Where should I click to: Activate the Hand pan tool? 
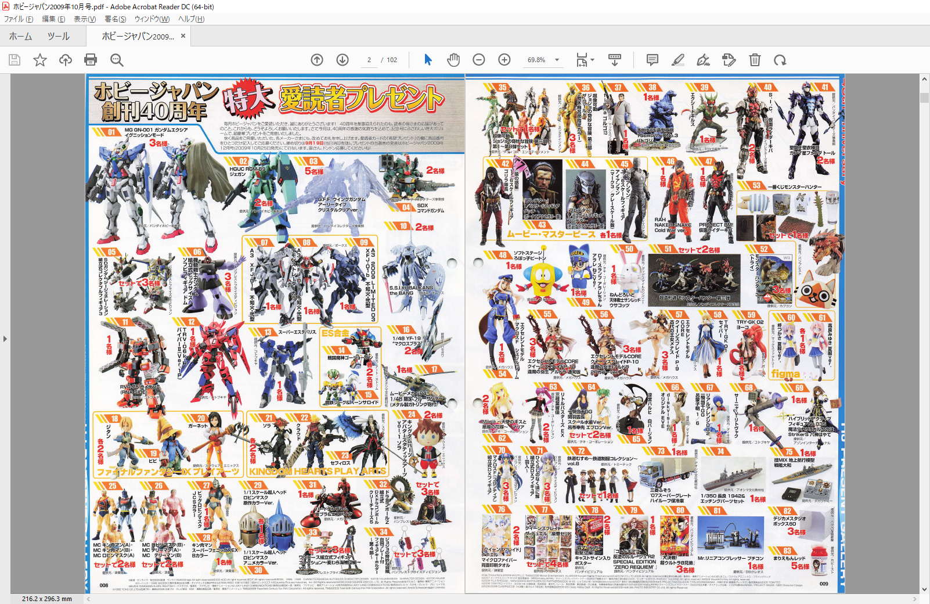coord(453,60)
